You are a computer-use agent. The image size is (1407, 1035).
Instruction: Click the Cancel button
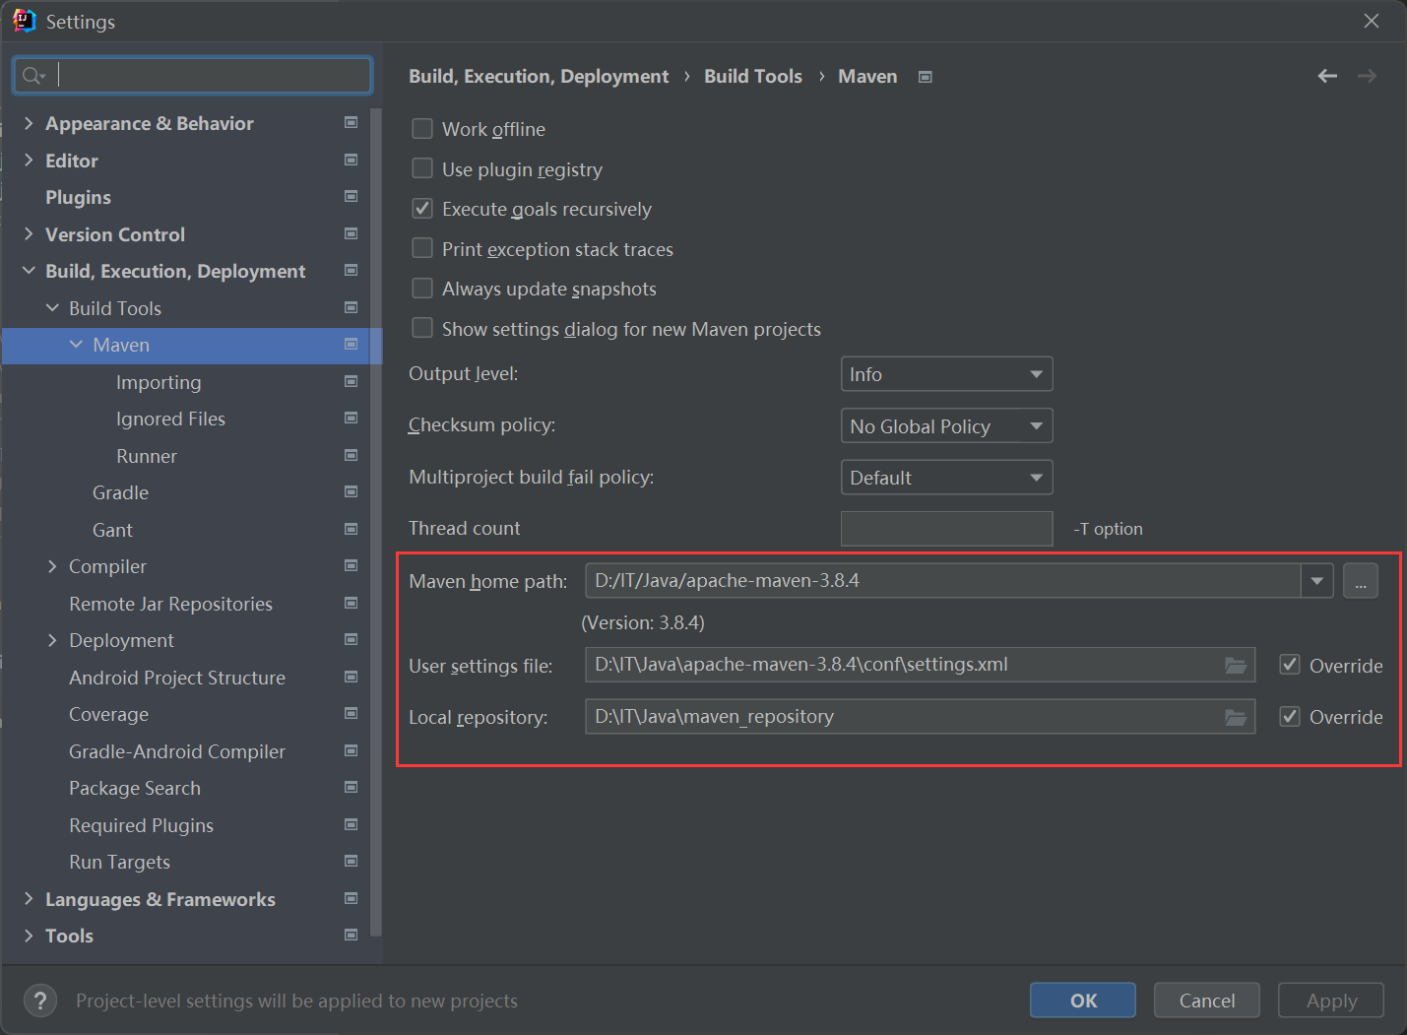point(1207,1001)
